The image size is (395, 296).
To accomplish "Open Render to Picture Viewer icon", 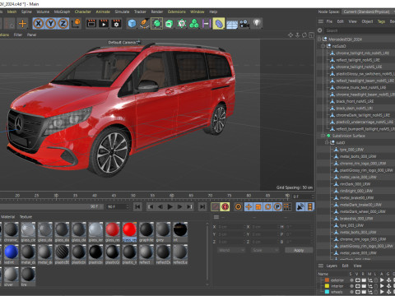I will pos(104,24).
